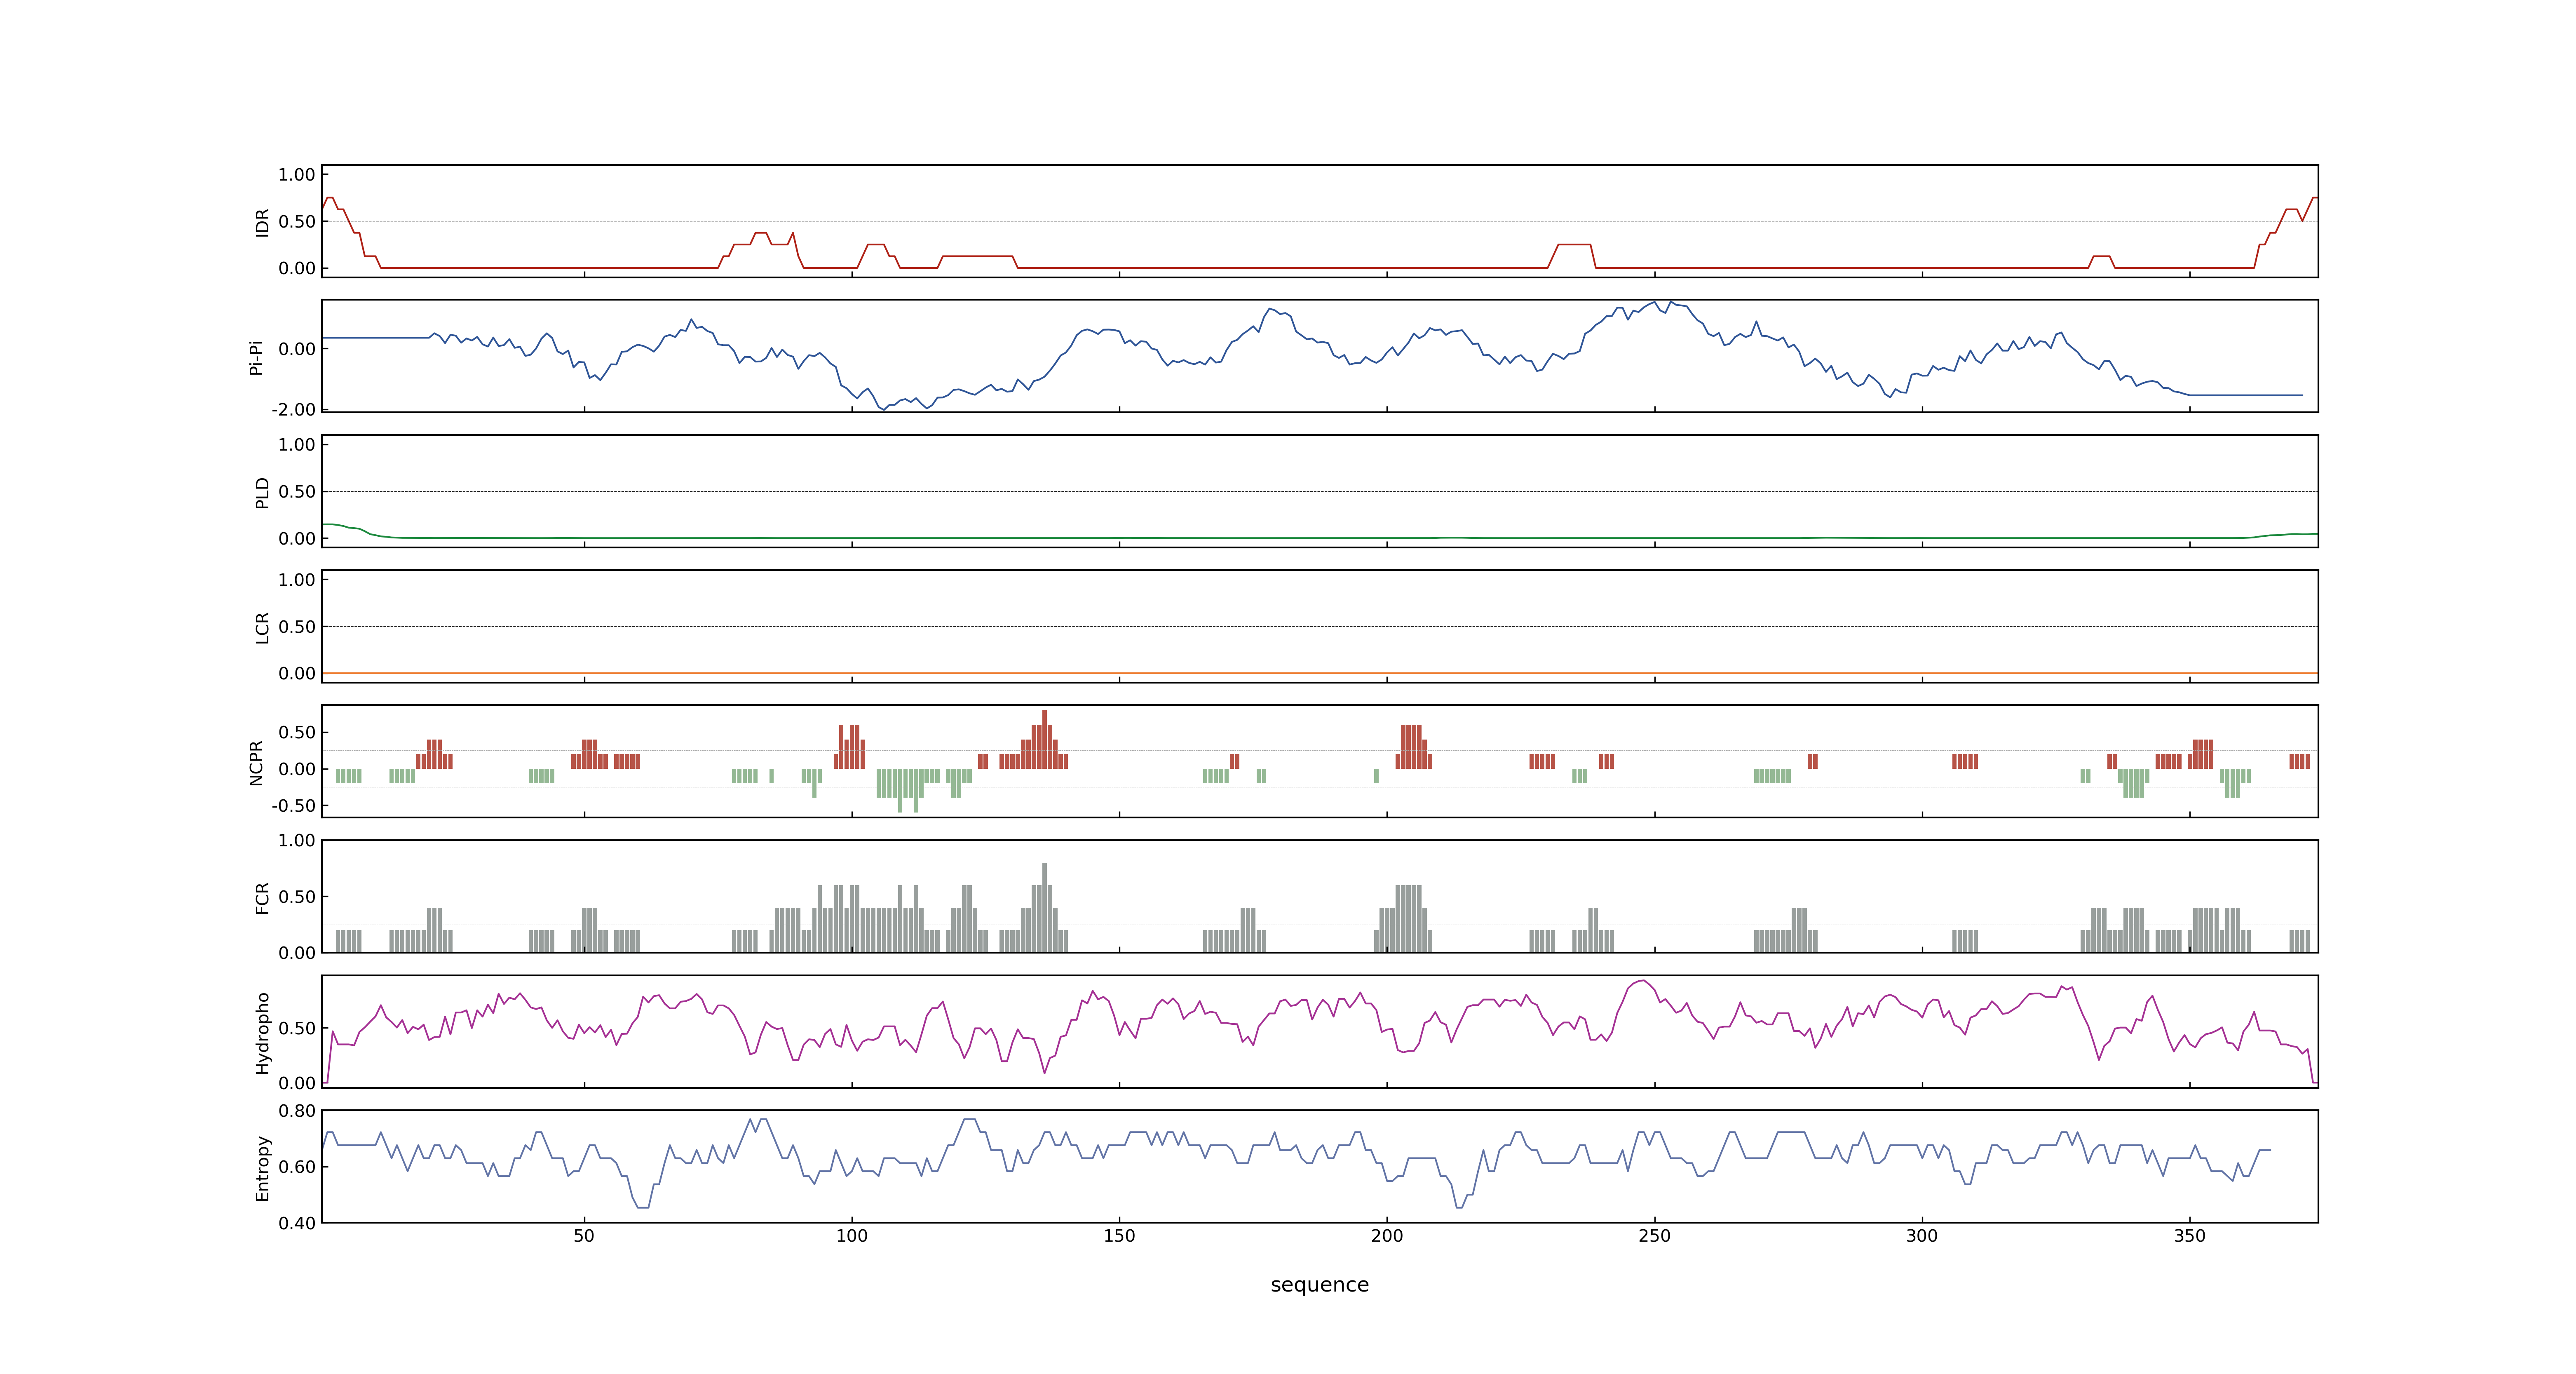Viewport: 2576px width, 1374px height.
Task: Click the Hydropho axis label
Action: pyautogui.click(x=262, y=1033)
